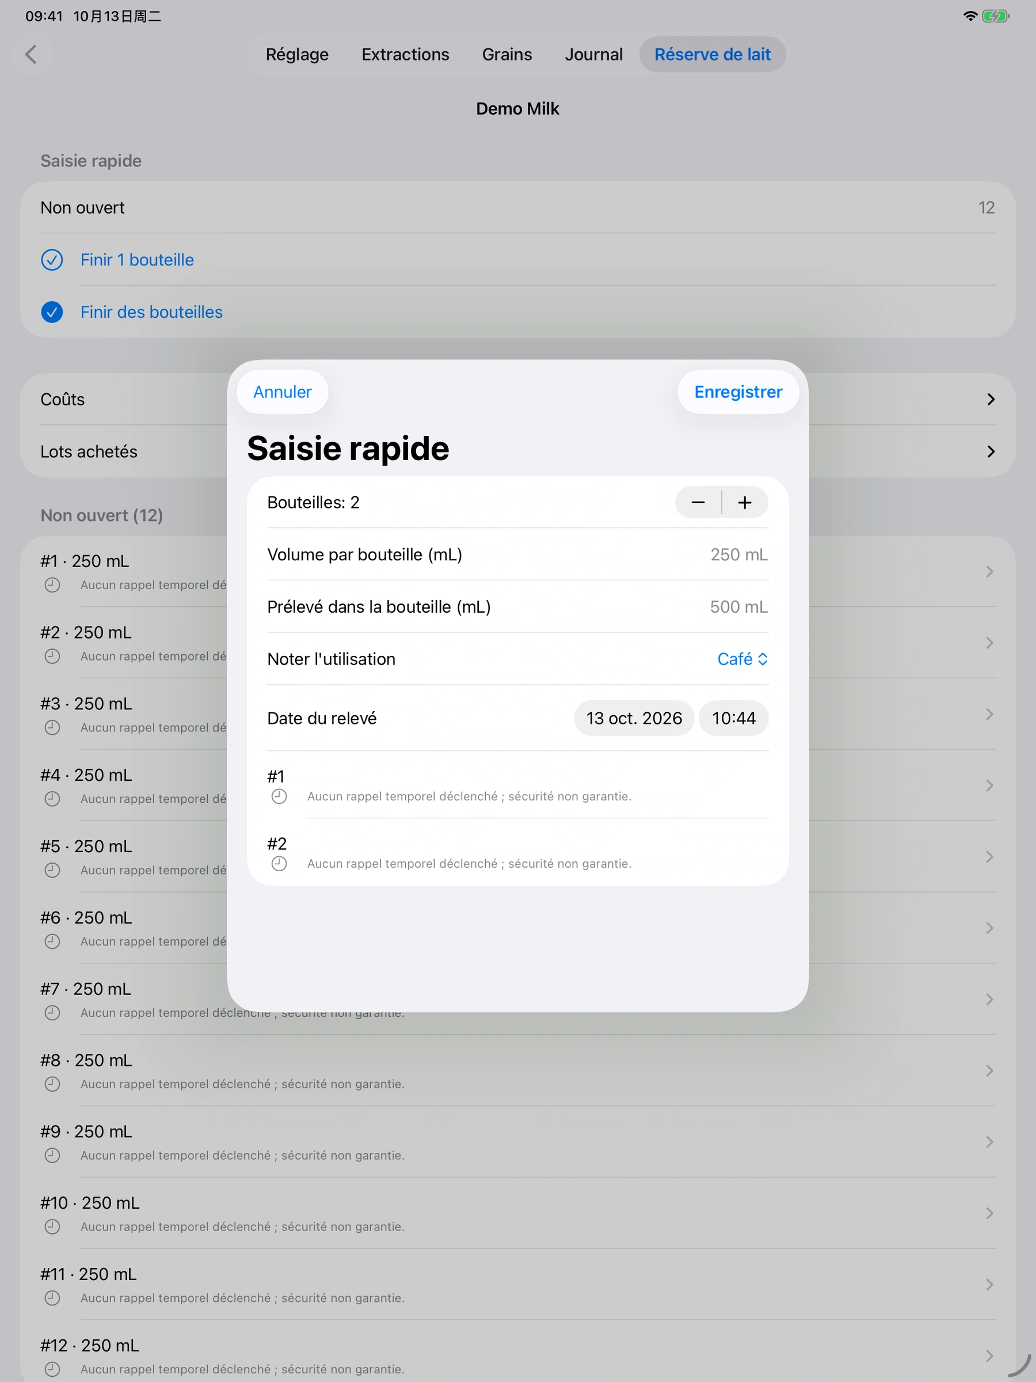Edit the Volume par bouteille field

coord(517,554)
